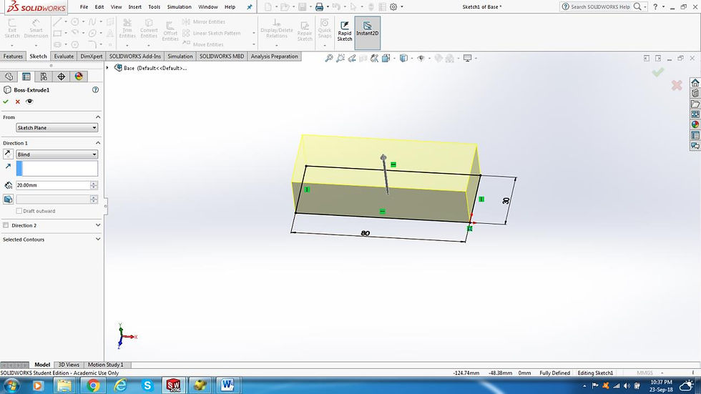Click the pin icon beside Help menu

click(x=250, y=6)
